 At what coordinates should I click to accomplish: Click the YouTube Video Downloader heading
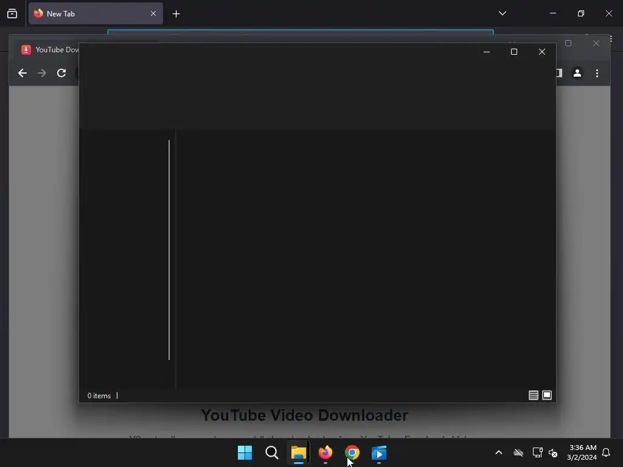tap(304, 415)
